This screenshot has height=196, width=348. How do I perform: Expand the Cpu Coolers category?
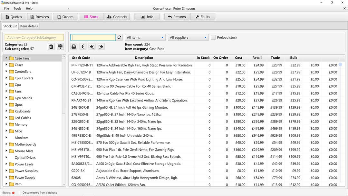pos(6,78)
